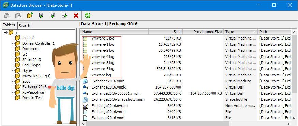Image resolution: width=298 pixels, height=126 pixels.
Task: Click the vmware-2.log file icon
Action: coord(85,50)
